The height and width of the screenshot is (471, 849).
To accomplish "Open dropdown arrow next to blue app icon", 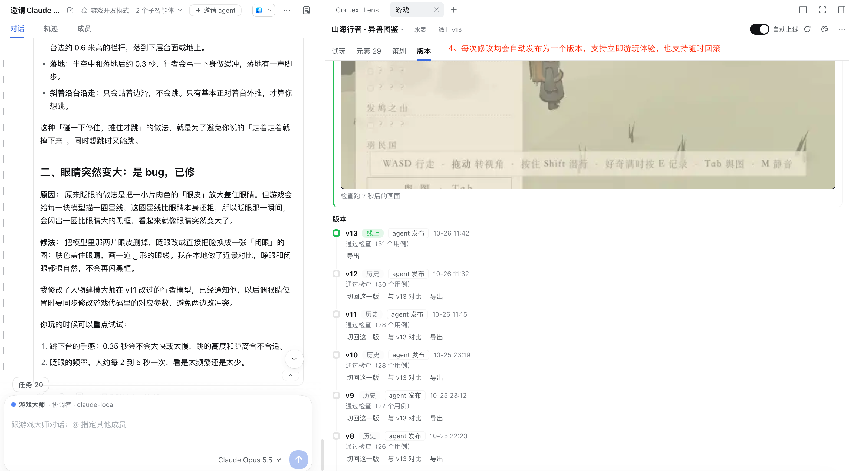I will (269, 10).
